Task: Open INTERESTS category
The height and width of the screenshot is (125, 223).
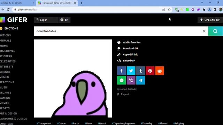Action: (x=7, y=67)
